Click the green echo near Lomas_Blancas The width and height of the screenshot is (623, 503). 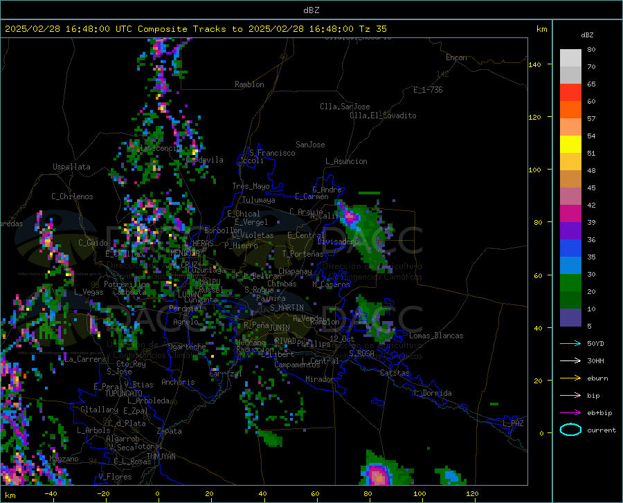[375, 320]
